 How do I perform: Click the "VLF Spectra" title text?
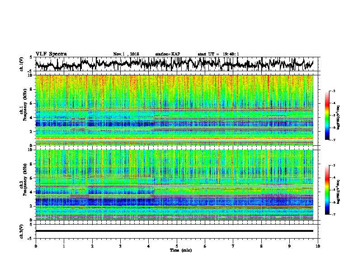[x=51, y=54]
